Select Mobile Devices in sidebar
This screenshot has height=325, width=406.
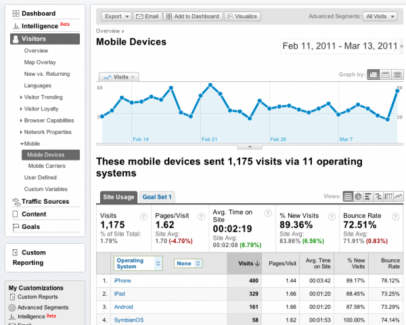(x=51, y=155)
